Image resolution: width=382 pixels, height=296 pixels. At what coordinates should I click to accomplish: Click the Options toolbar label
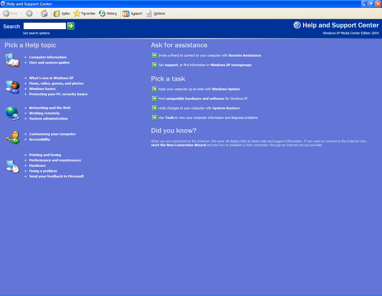159,13
